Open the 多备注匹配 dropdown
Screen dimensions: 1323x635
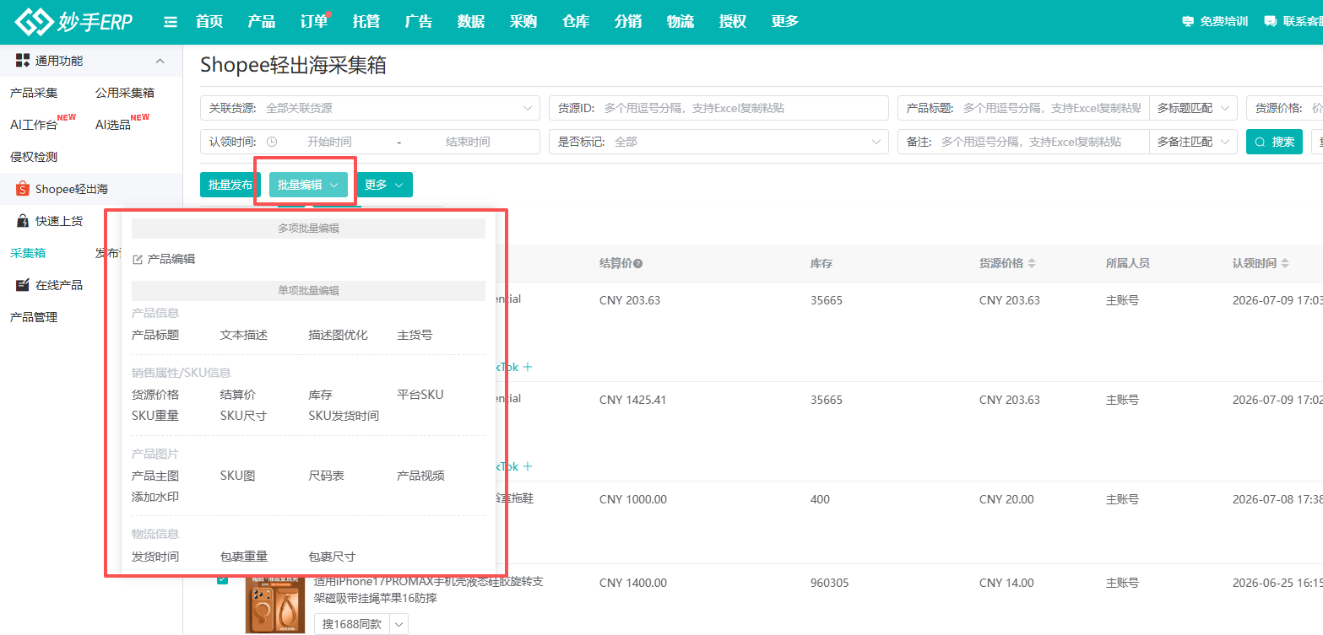(1192, 142)
